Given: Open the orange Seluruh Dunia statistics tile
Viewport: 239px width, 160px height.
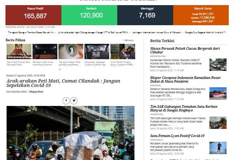Looking at the screenshot, I should [x=201, y=15].
